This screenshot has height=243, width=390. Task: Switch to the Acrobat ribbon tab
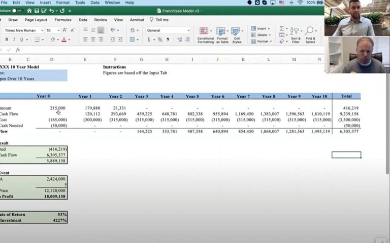137,20
